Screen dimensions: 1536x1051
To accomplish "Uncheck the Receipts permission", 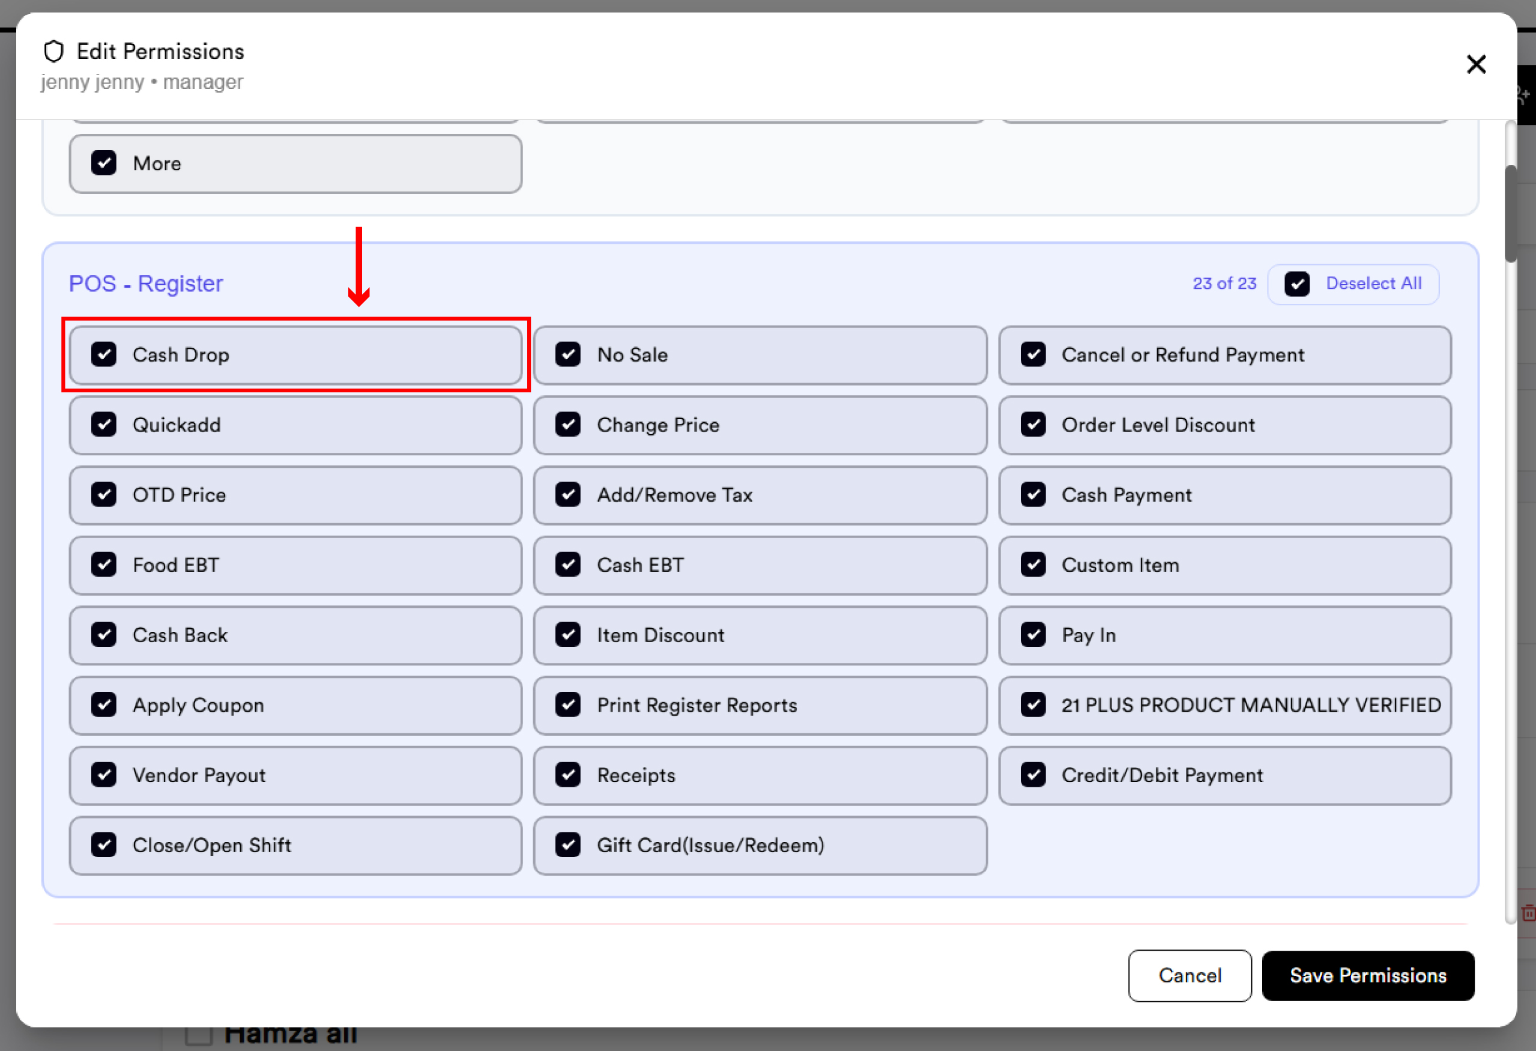I will [x=567, y=775].
